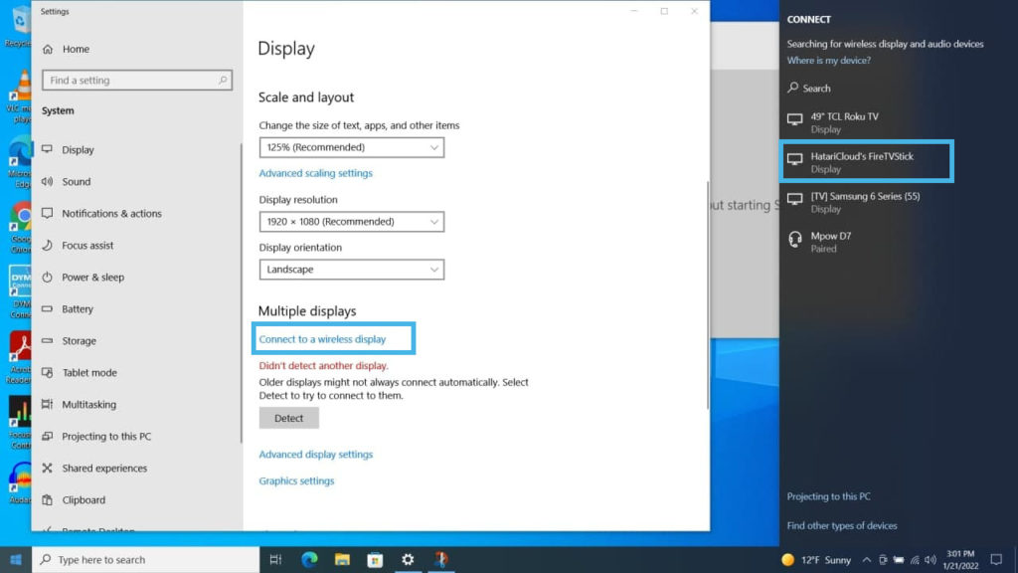Launch Microsoft Edge from the taskbar
The height and width of the screenshot is (573, 1018).
point(309,559)
